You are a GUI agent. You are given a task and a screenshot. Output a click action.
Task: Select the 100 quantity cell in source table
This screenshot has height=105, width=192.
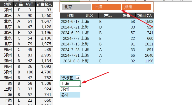(x=30, y=72)
